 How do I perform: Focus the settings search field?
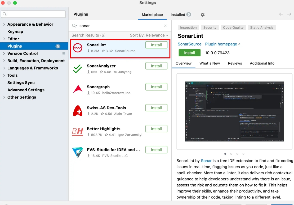pos(33,14)
